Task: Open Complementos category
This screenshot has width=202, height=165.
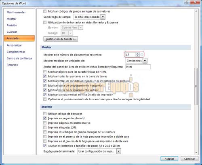Action: [x=16, y=52]
